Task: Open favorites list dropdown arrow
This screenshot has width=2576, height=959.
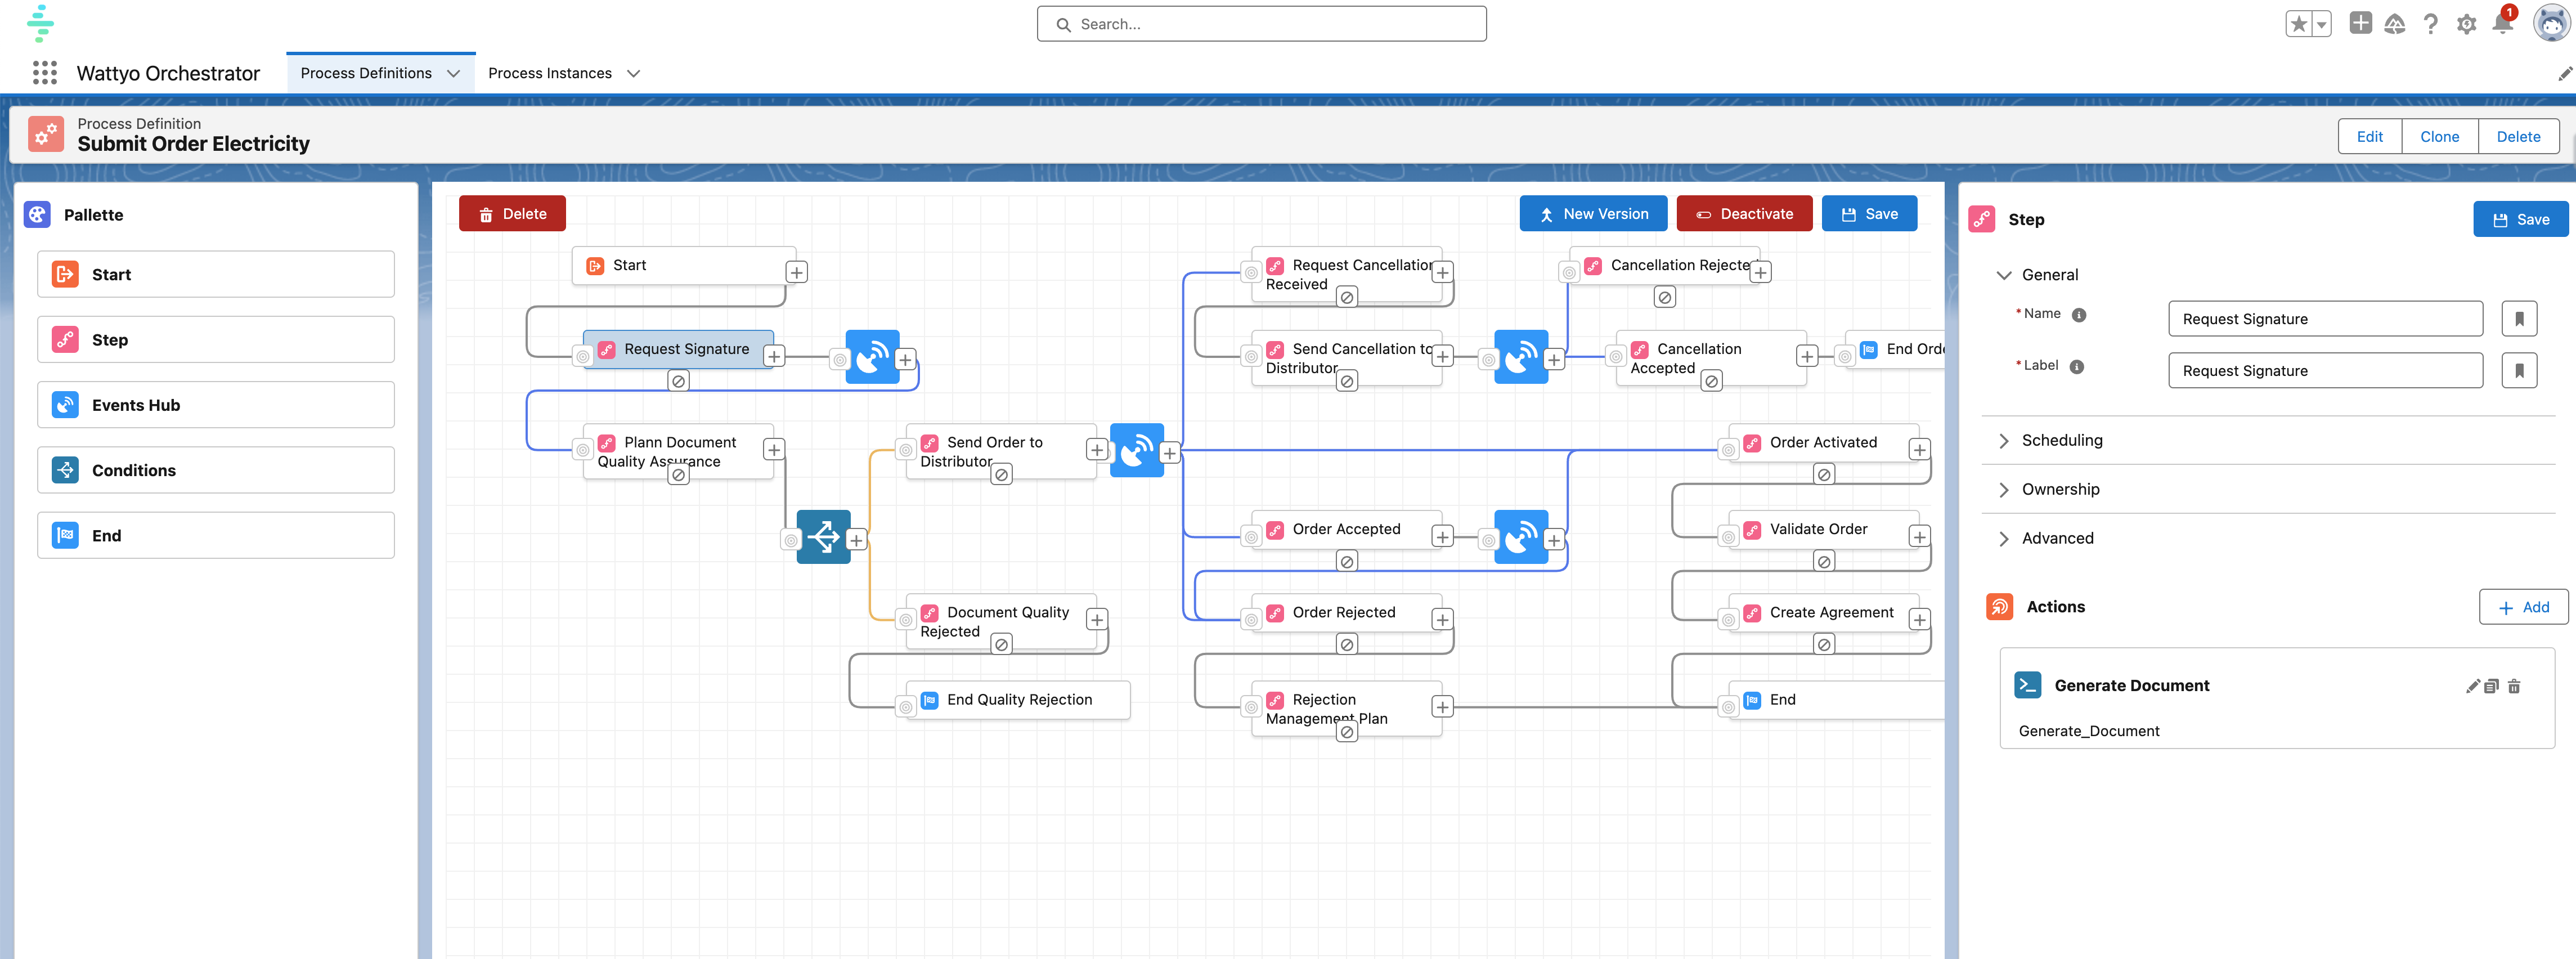Action: point(2321,24)
